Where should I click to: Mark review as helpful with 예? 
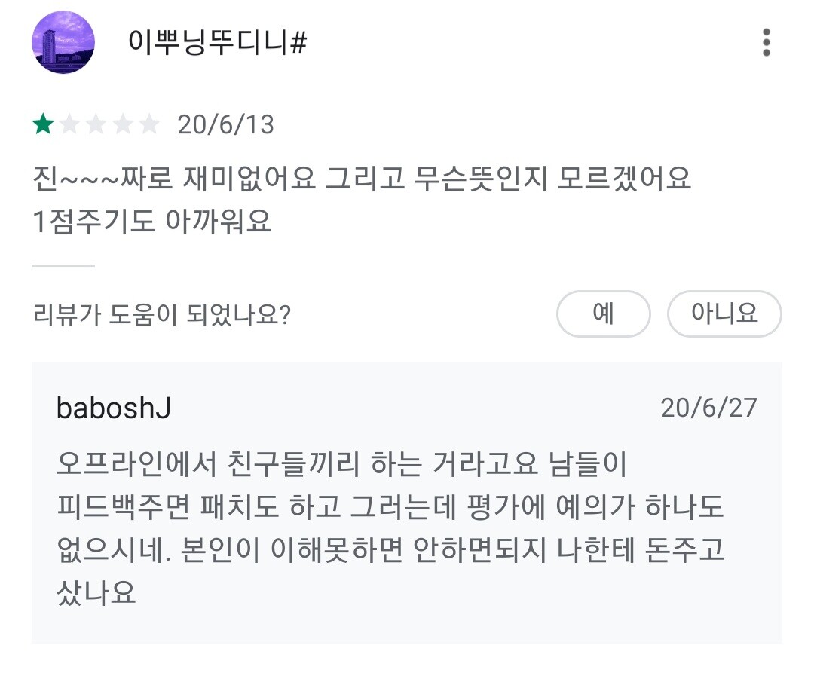(603, 314)
